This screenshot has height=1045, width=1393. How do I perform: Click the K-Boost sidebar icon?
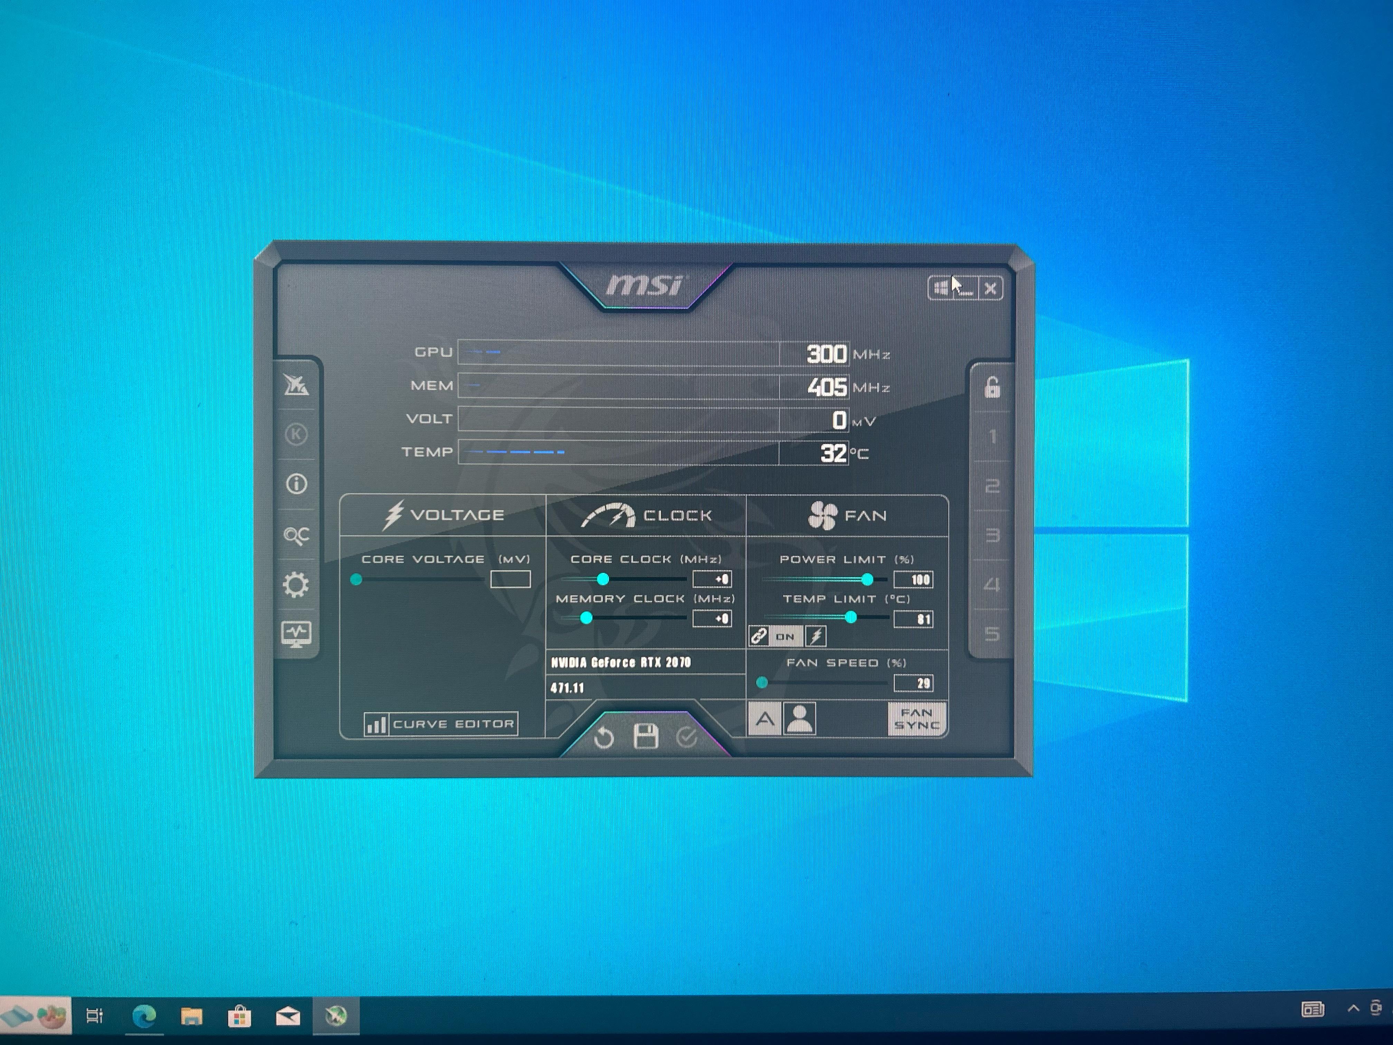296,434
